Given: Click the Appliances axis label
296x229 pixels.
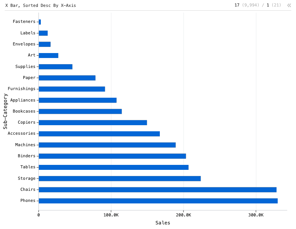Looking at the screenshot, I should tap(23, 100).
